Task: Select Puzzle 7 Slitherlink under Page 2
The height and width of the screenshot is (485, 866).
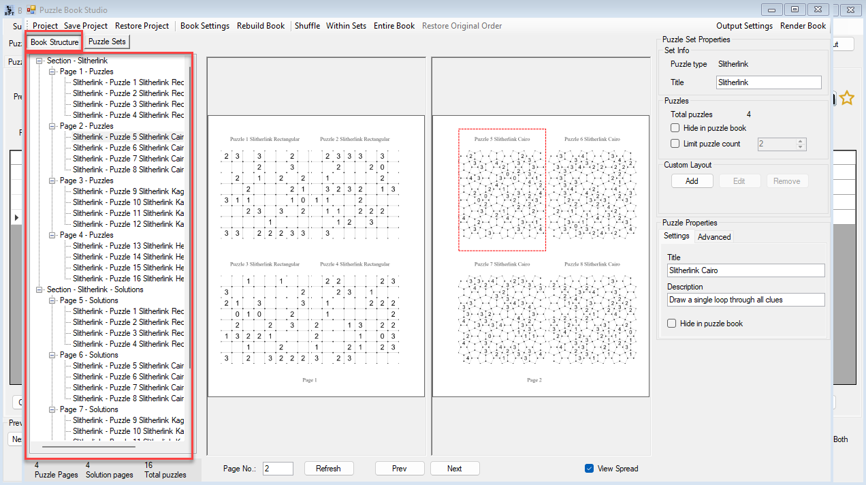Action: pyautogui.click(x=128, y=159)
